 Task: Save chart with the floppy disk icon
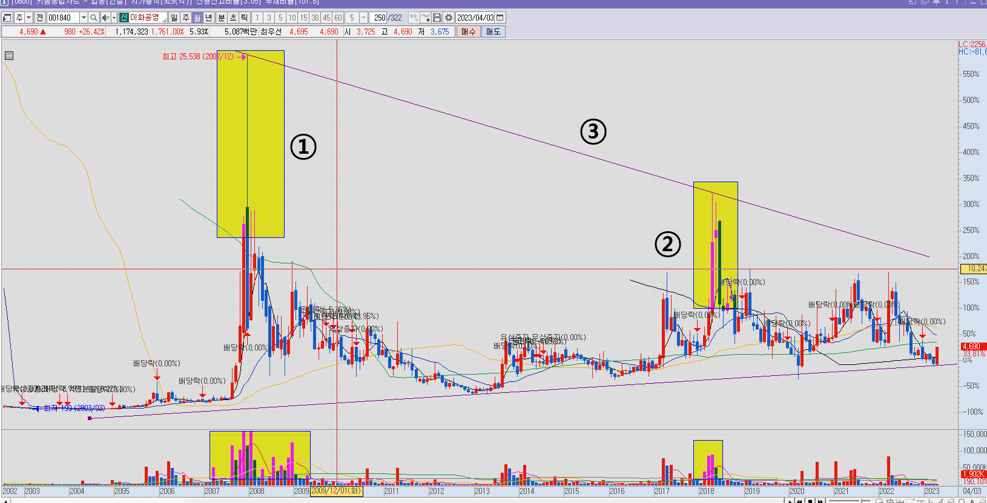437,18
